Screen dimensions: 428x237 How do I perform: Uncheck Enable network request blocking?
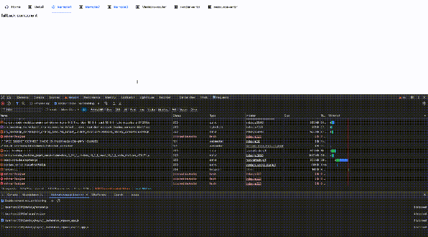pyautogui.click(x=3, y=201)
